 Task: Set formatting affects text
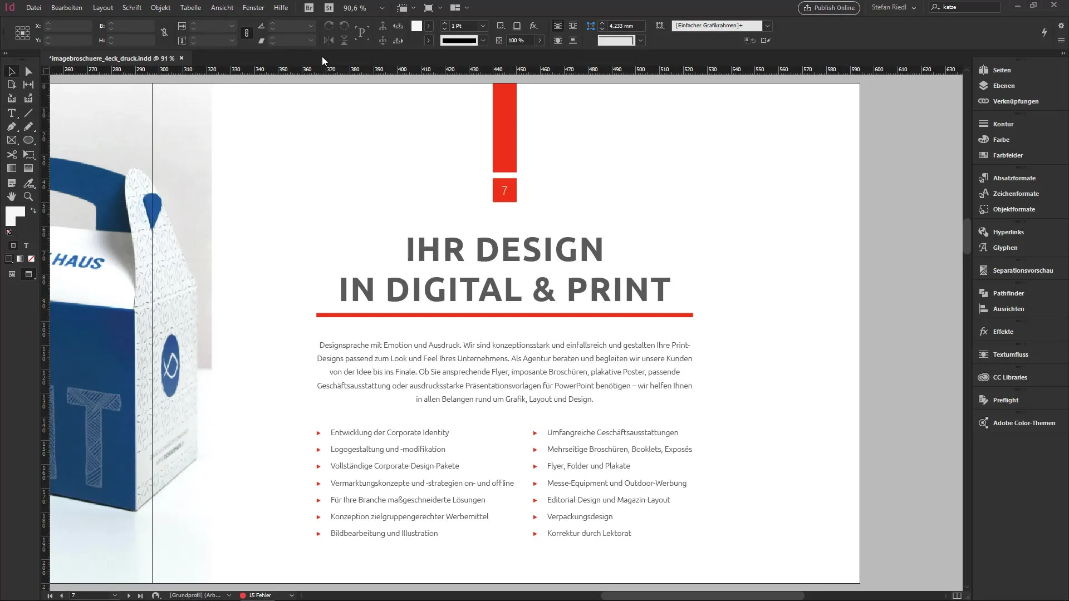(26, 245)
